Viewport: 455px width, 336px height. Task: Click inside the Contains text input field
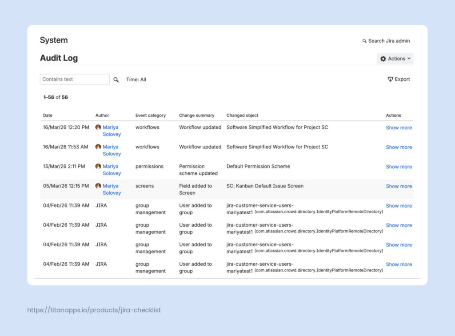(74, 79)
